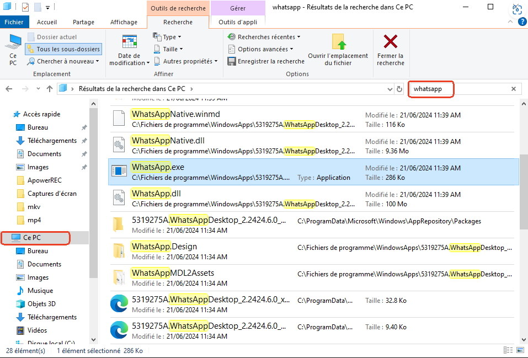Click Outils de recherche contextual tab header

click(178, 8)
